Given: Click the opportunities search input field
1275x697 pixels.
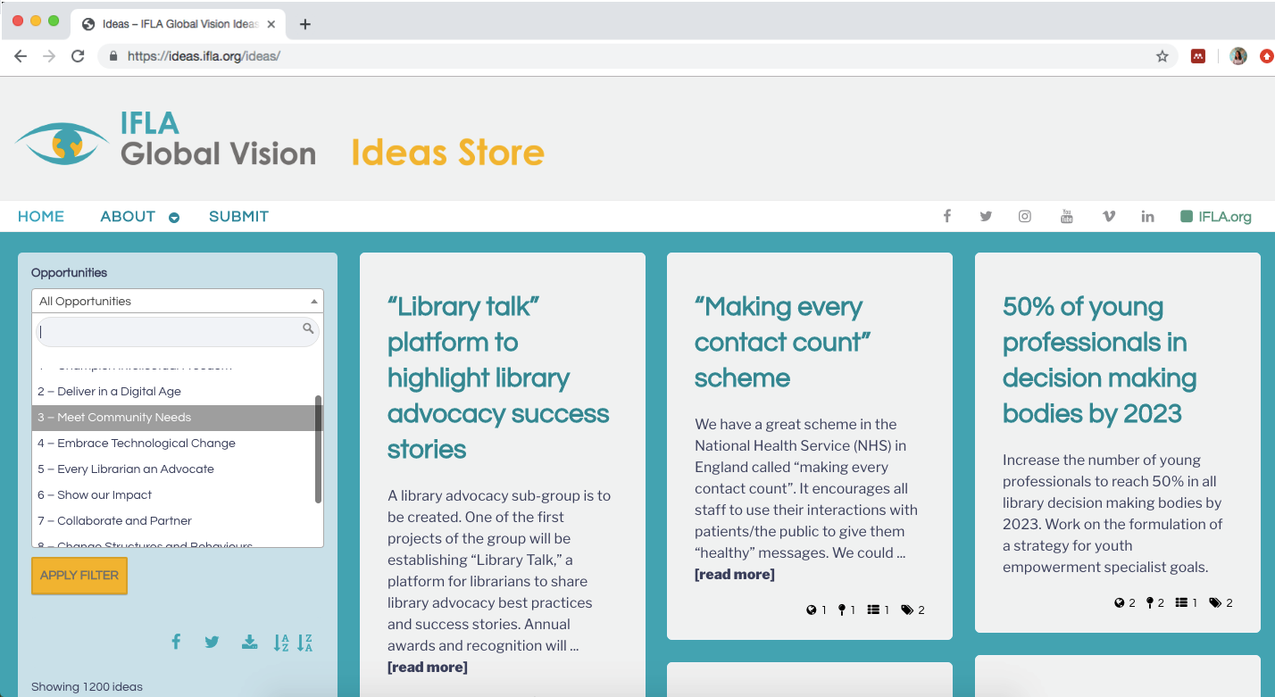Looking at the screenshot, I should (x=170, y=332).
